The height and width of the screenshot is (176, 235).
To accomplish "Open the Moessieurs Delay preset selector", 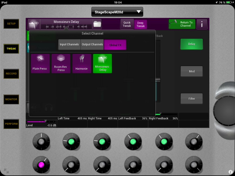I will click(x=66, y=24).
